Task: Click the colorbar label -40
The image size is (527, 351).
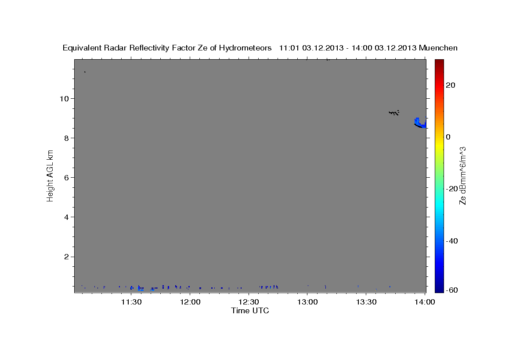Action: tap(452, 241)
